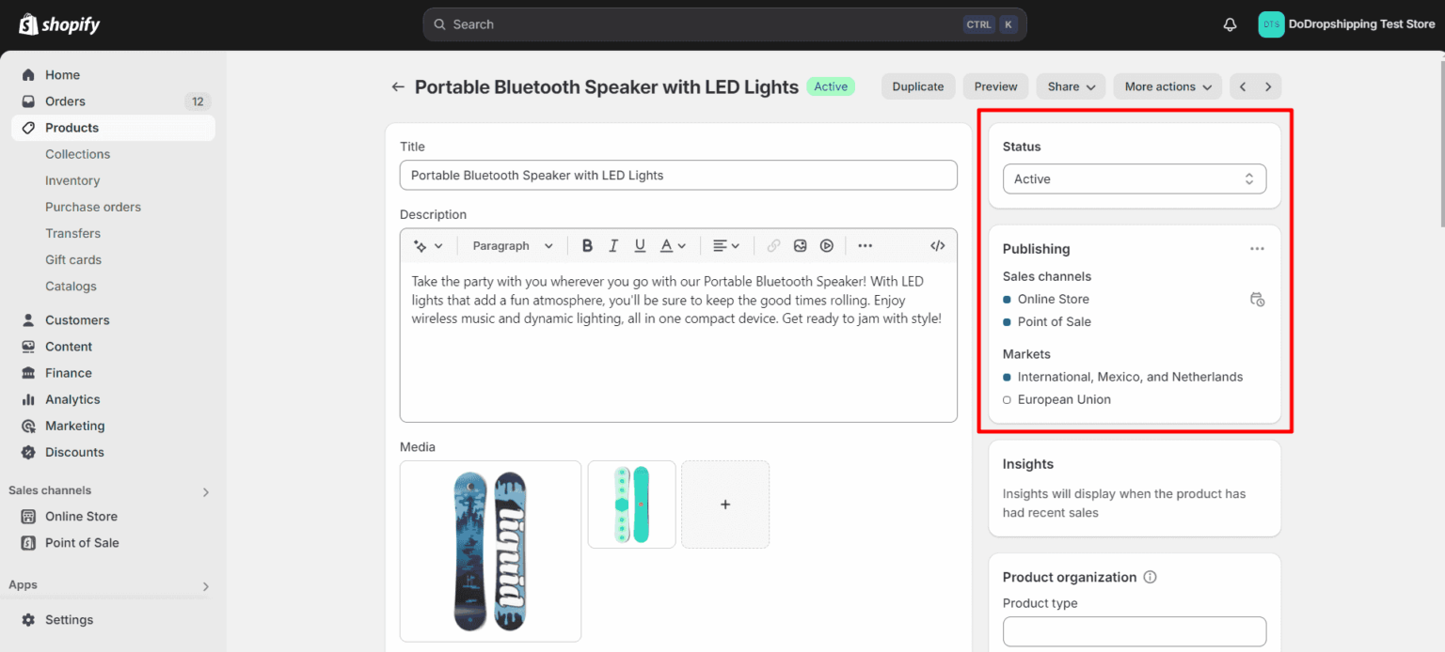This screenshot has width=1445, height=652.
Task: Insert a video into the description
Action: 826,245
